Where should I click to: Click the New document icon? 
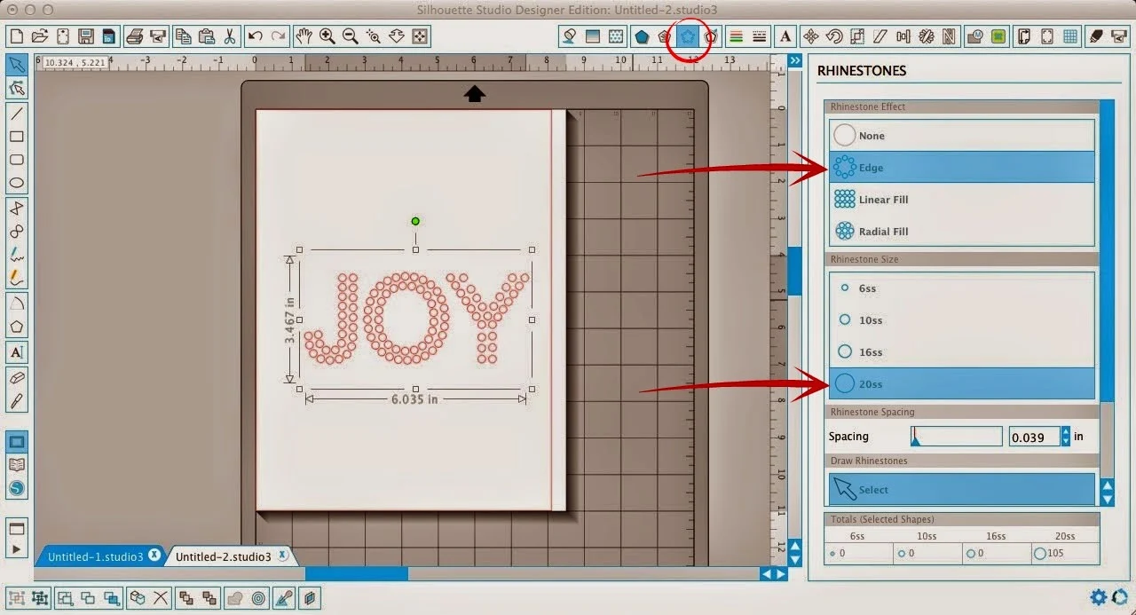pyautogui.click(x=16, y=36)
